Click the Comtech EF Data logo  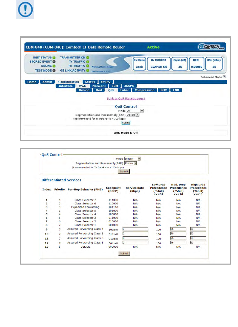coord(211,47)
